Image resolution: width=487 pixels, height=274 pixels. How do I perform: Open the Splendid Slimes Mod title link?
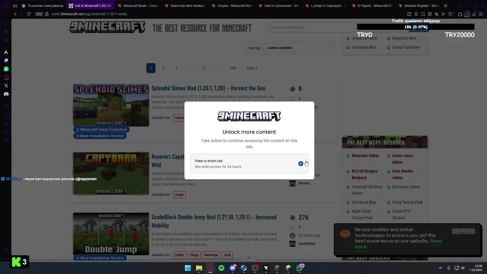pyautogui.click(x=208, y=88)
